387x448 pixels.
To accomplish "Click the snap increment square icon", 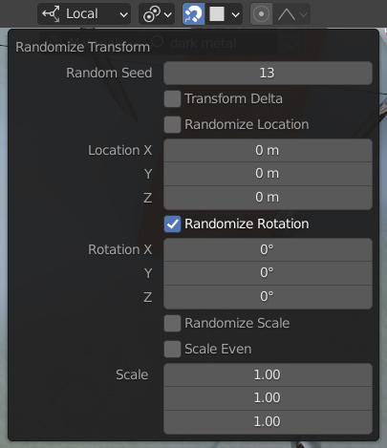I will coord(217,14).
